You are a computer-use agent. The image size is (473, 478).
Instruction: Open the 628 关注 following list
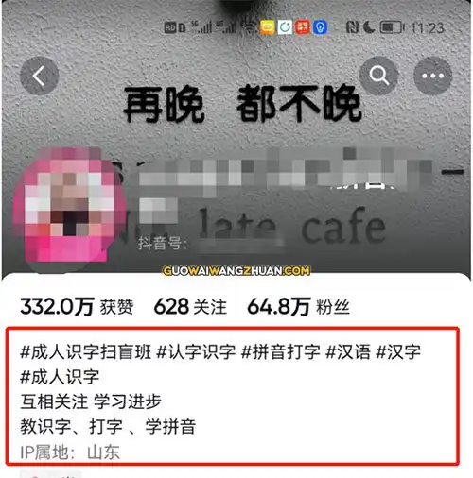click(x=190, y=306)
